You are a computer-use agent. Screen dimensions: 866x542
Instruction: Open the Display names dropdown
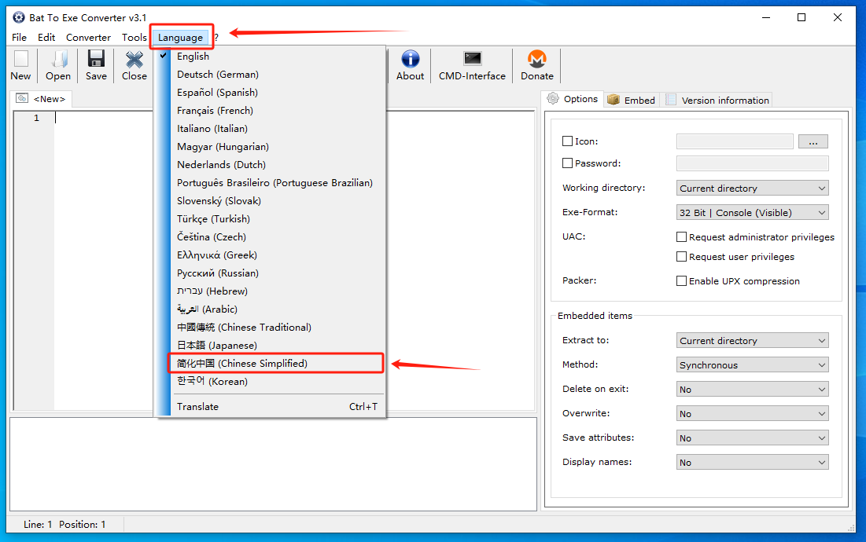(752, 462)
